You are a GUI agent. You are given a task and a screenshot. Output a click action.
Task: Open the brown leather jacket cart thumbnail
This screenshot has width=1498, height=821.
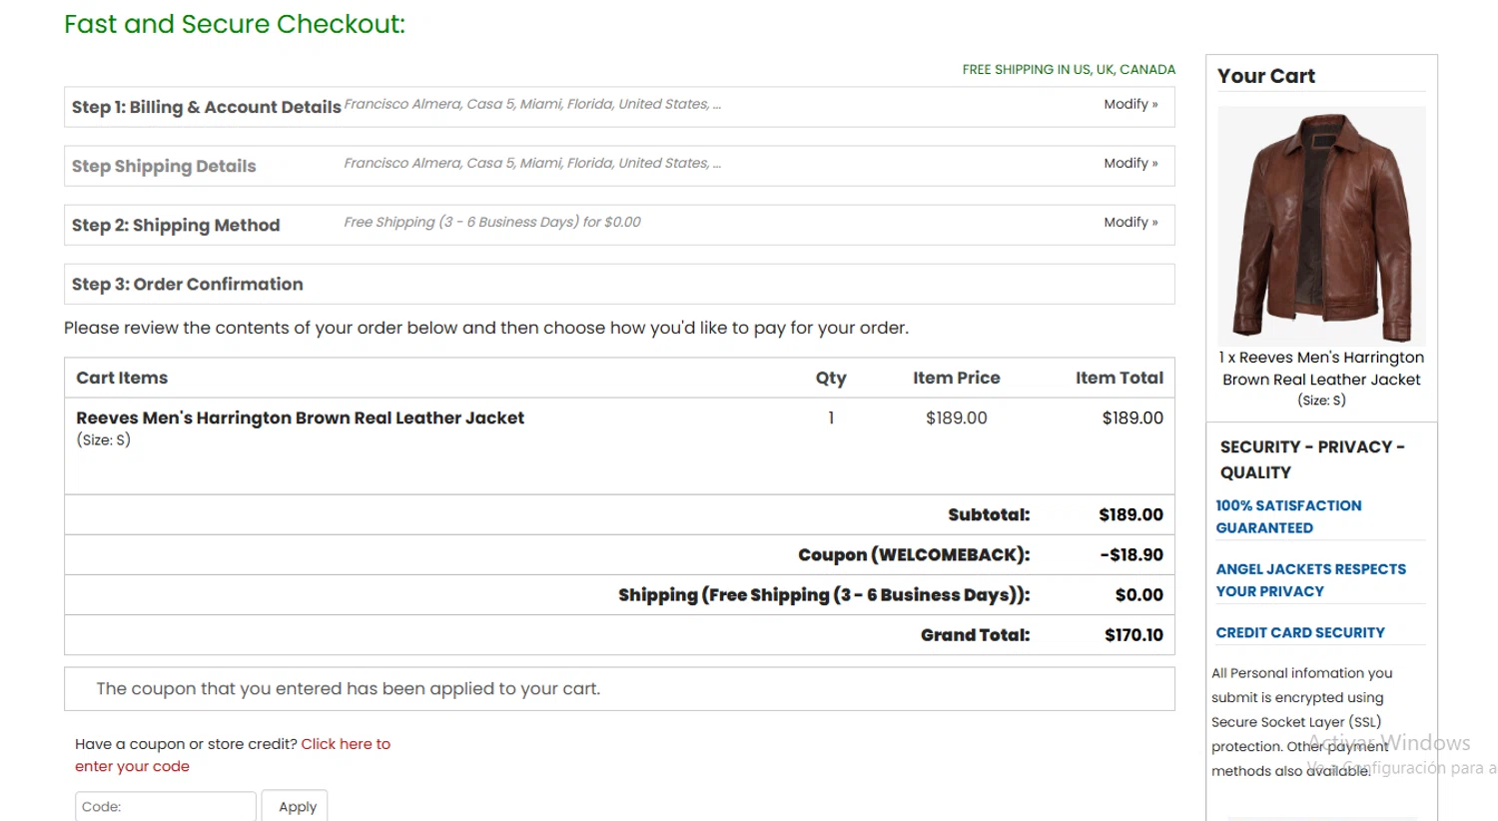click(1322, 226)
